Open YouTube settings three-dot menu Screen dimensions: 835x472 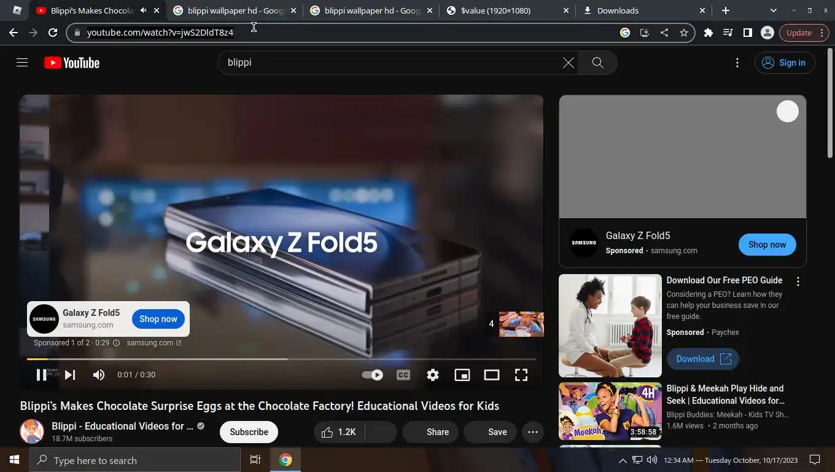737,63
